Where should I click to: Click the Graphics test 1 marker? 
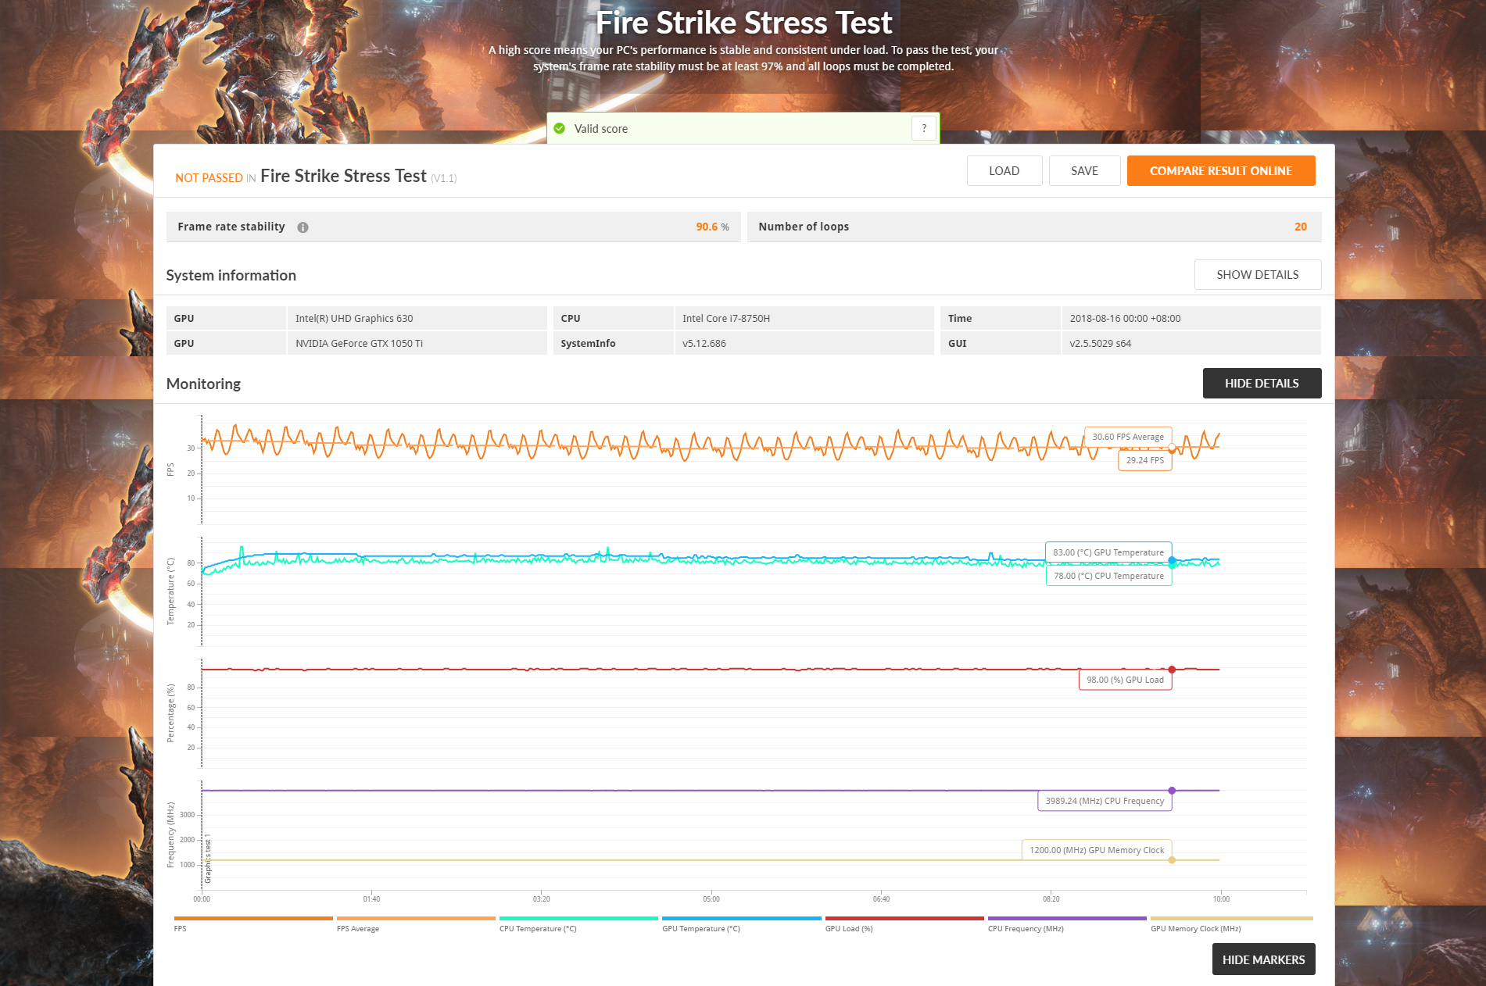pyautogui.click(x=208, y=859)
